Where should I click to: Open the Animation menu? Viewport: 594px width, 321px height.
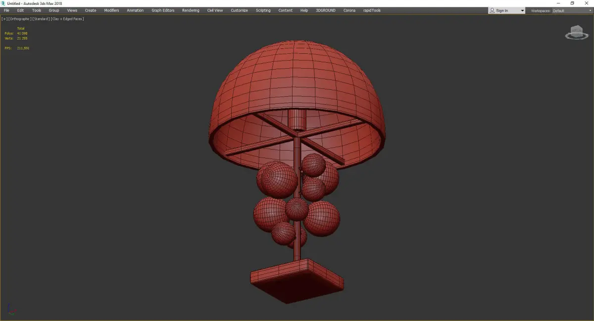(135, 10)
